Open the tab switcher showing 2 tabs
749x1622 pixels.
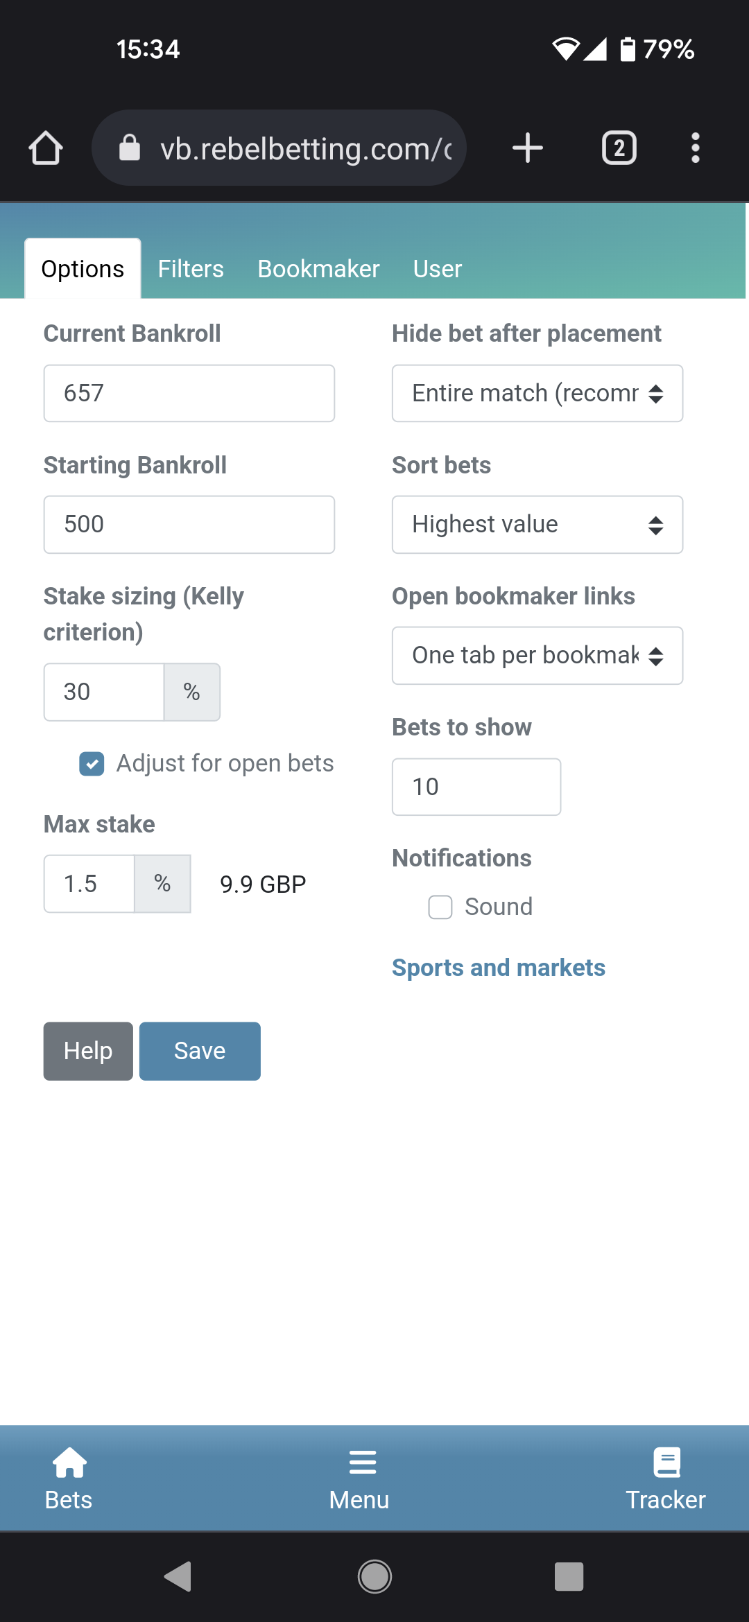(x=619, y=148)
